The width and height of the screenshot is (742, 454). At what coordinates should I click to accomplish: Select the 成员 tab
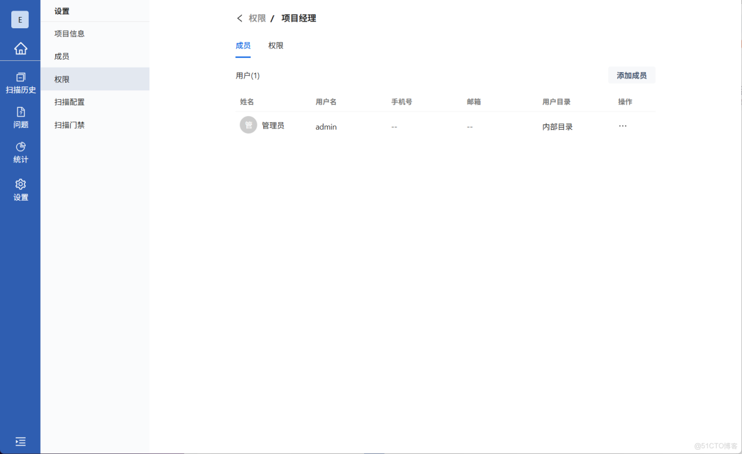pos(243,45)
